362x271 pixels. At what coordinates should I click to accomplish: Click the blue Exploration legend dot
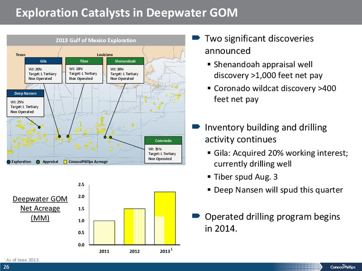[x=9, y=162]
